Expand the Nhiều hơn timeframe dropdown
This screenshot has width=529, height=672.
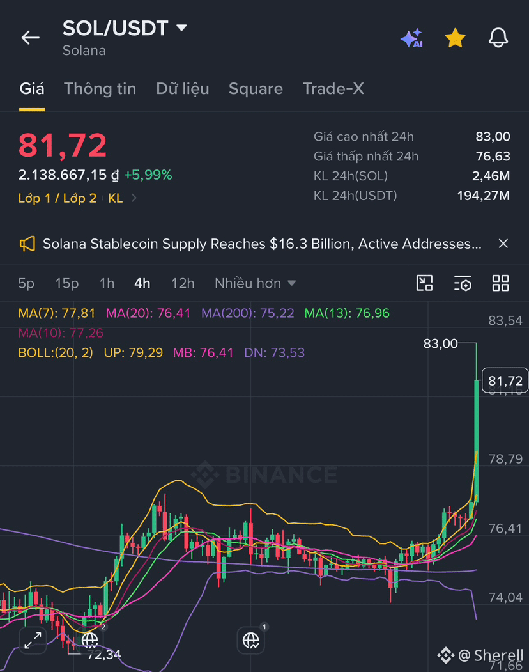[x=256, y=283]
